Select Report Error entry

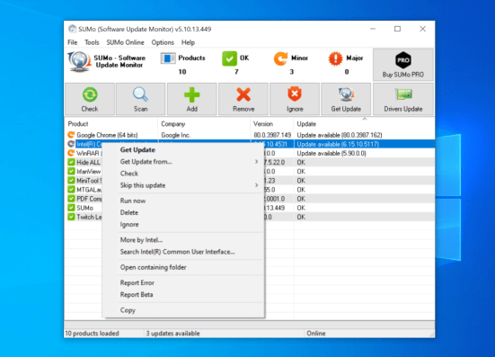[x=184, y=282]
